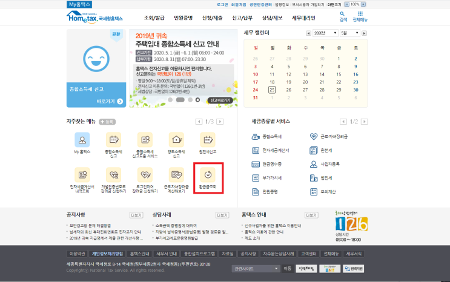Click the 원격지원 footer button
450x282 pixels.
pos(353,269)
